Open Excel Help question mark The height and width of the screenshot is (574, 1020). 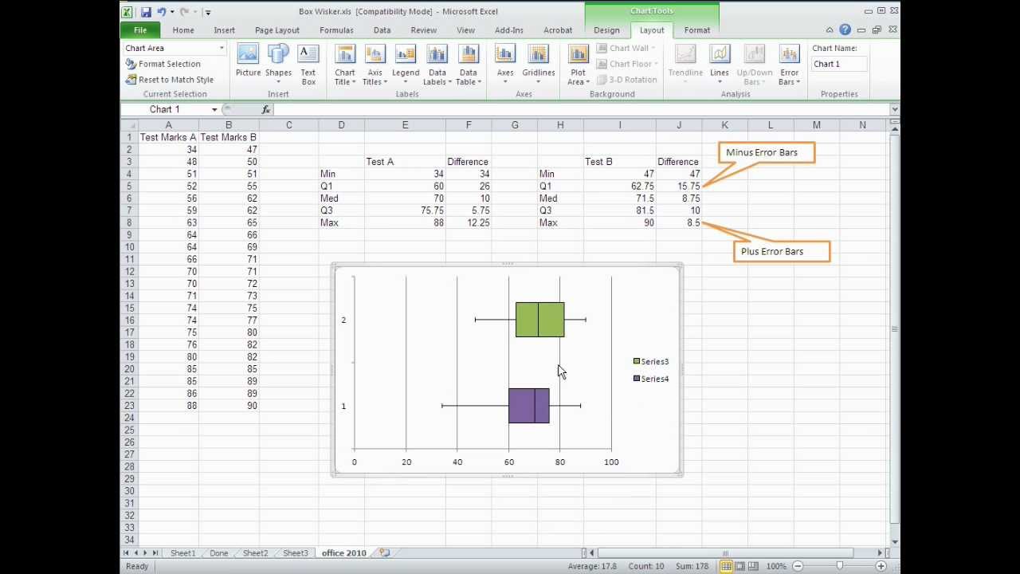pyautogui.click(x=845, y=30)
